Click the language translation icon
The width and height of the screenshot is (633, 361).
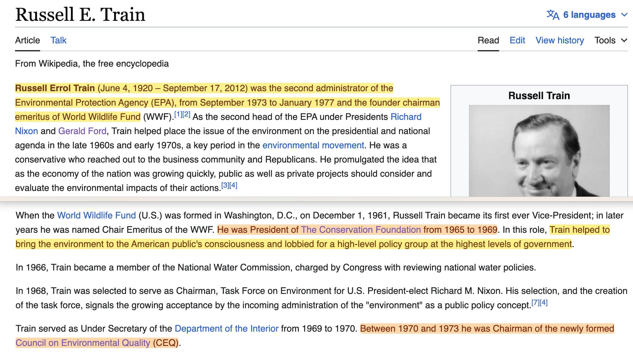point(553,15)
